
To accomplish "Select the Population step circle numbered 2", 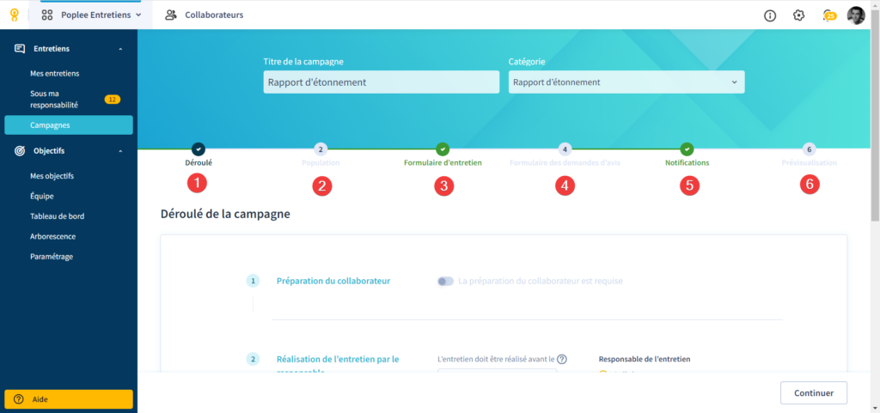I will (x=321, y=149).
